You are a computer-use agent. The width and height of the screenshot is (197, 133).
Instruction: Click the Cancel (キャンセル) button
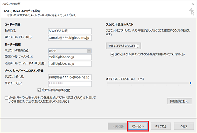coord(161,126)
